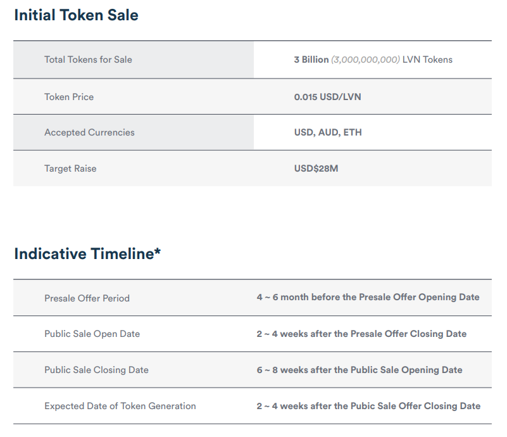Viewport: 507px width, 437px height.
Task: Select the Total Tokens for Sale label
Action: pyautogui.click(x=88, y=60)
